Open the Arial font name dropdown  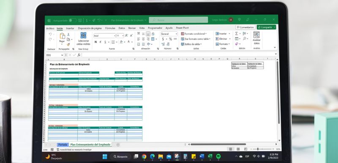point(105,36)
